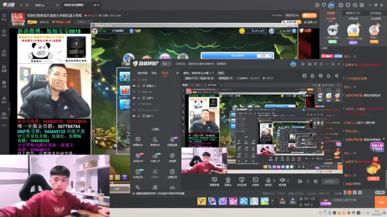The height and width of the screenshot is (217, 387).
Task: Toggle the preview eye icon in the companion bar
Action: coord(308,181)
